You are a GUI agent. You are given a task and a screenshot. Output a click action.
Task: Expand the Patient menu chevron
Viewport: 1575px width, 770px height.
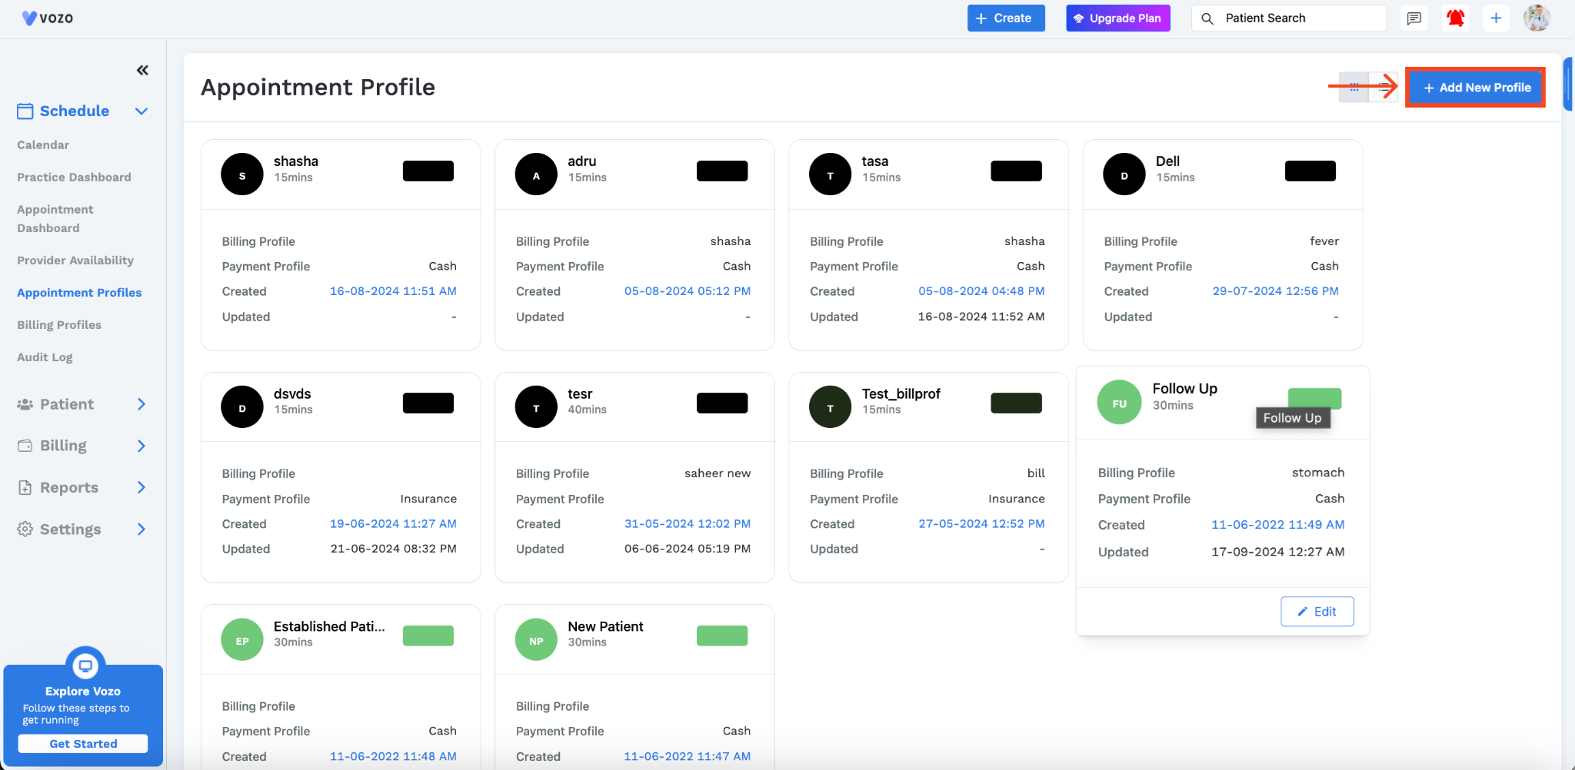coord(142,404)
